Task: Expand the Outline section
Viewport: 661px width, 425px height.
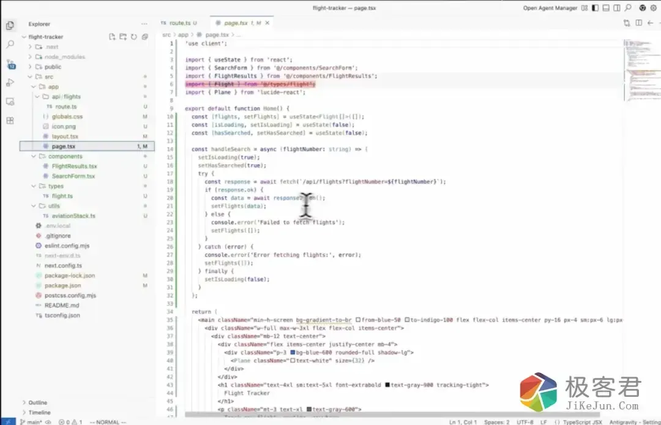Action: pyautogui.click(x=37, y=402)
